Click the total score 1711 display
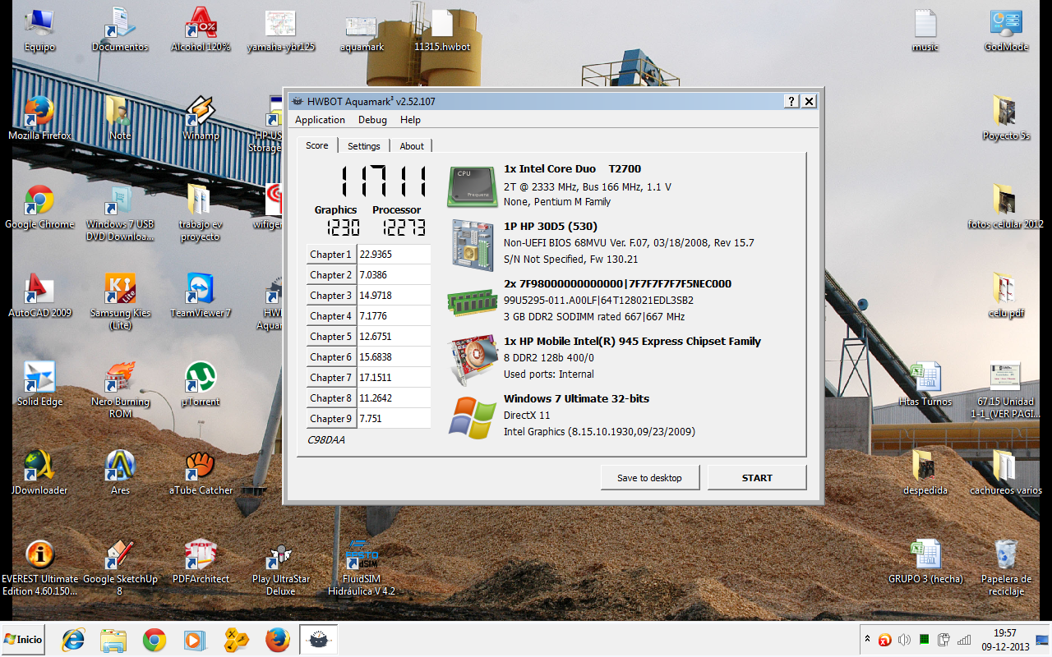The image size is (1052, 657). [383, 181]
